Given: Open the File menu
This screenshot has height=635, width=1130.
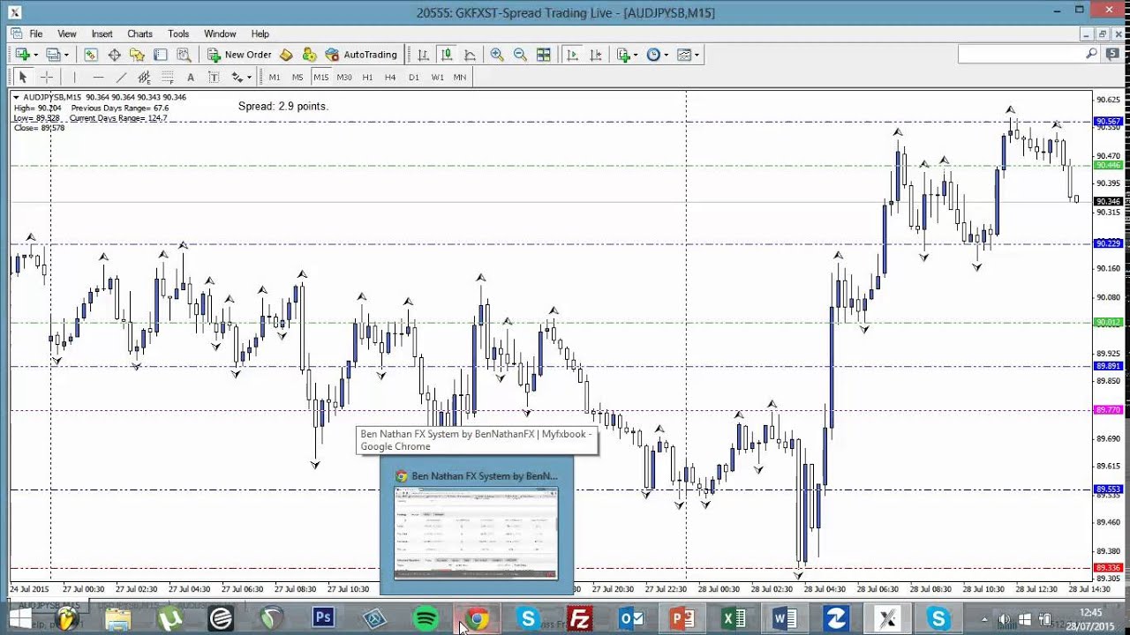Looking at the screenshot, I should [x=36, y=34].
